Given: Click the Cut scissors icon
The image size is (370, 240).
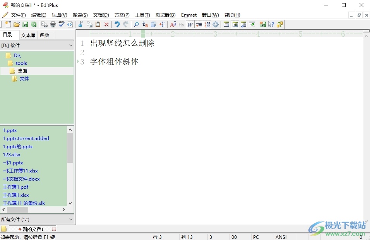Looking at the screenshot, I should click(81, 24).
